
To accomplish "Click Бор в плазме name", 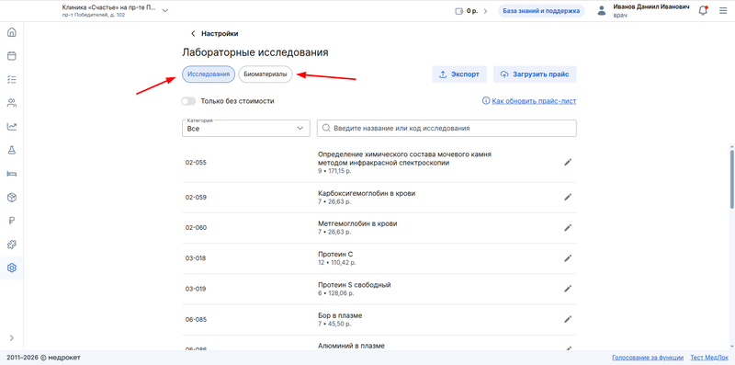I will [x=340, y=315].
